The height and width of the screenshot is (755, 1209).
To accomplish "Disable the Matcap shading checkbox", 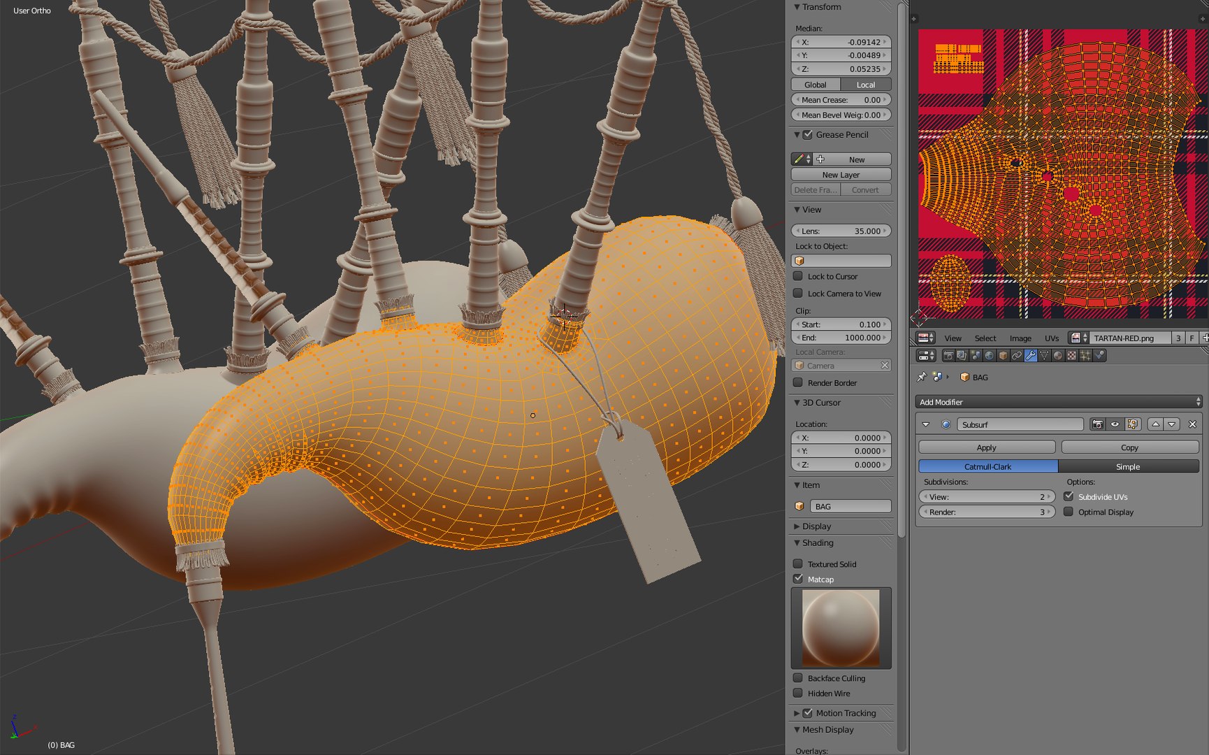I will tap(798, 579).
